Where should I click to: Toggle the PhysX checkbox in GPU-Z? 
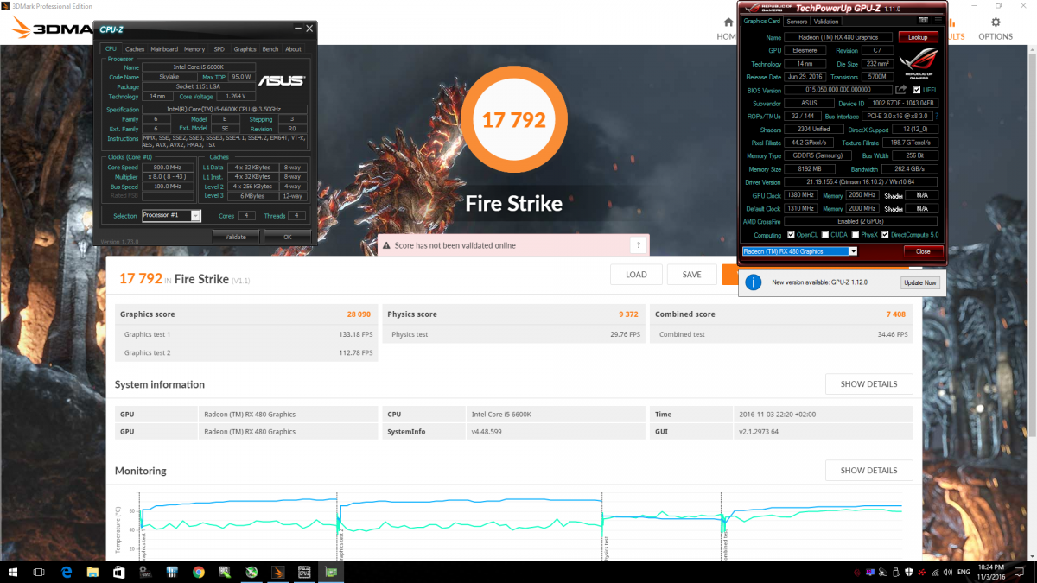[x=854, y=235]
